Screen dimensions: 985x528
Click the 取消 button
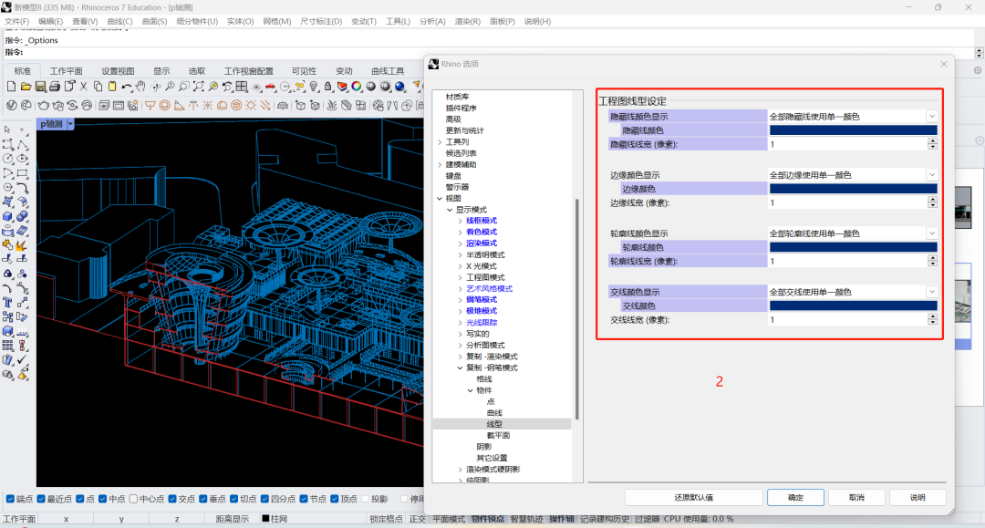pyautogui.click(x=856, y=497)
